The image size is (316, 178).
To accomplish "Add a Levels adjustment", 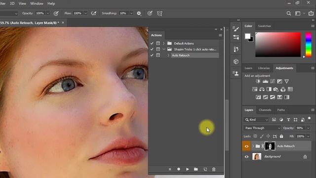I will pos(265,81).
